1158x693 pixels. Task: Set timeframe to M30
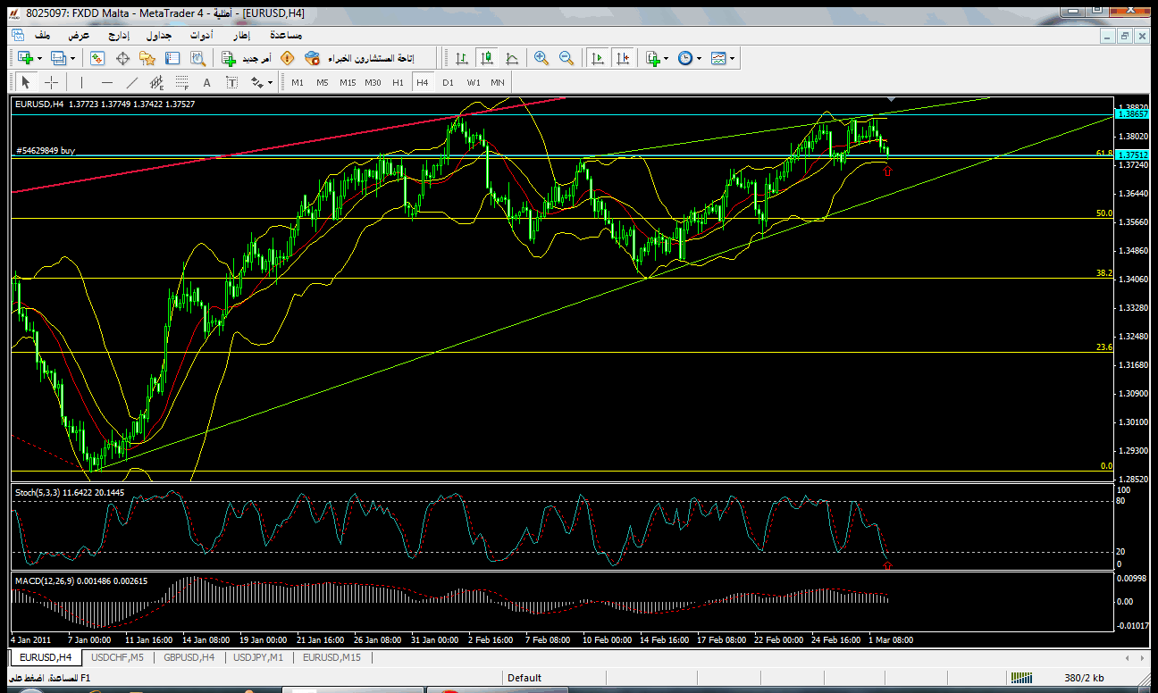[x=373, y=82]
